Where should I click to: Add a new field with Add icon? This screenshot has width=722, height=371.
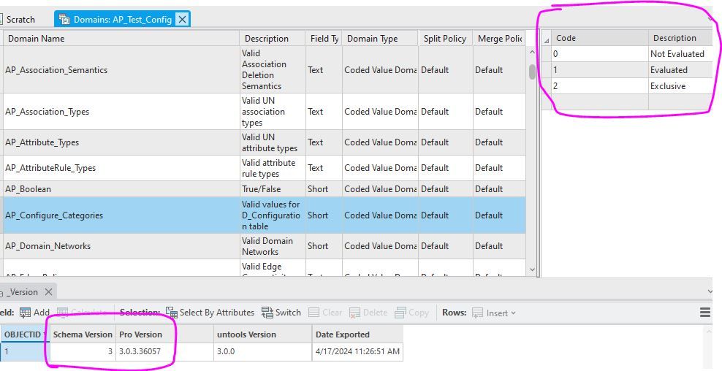point(34,313)
